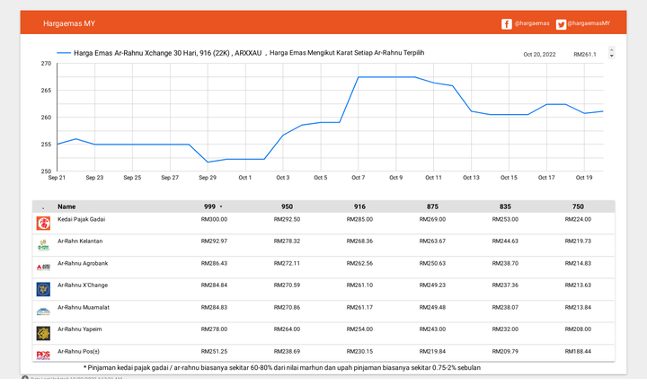Click the Kedai Pajak Gadai logo

43,224
